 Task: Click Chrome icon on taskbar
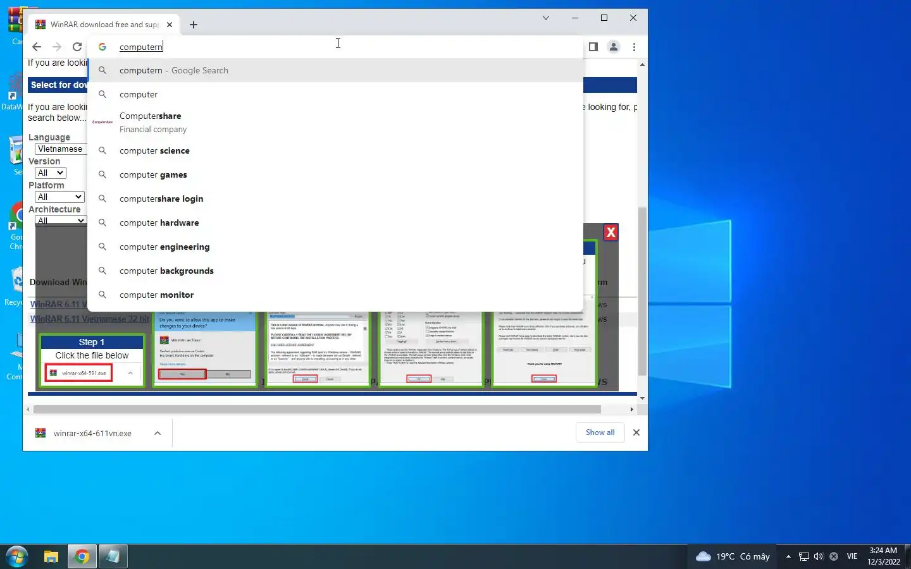click(82, 557)
